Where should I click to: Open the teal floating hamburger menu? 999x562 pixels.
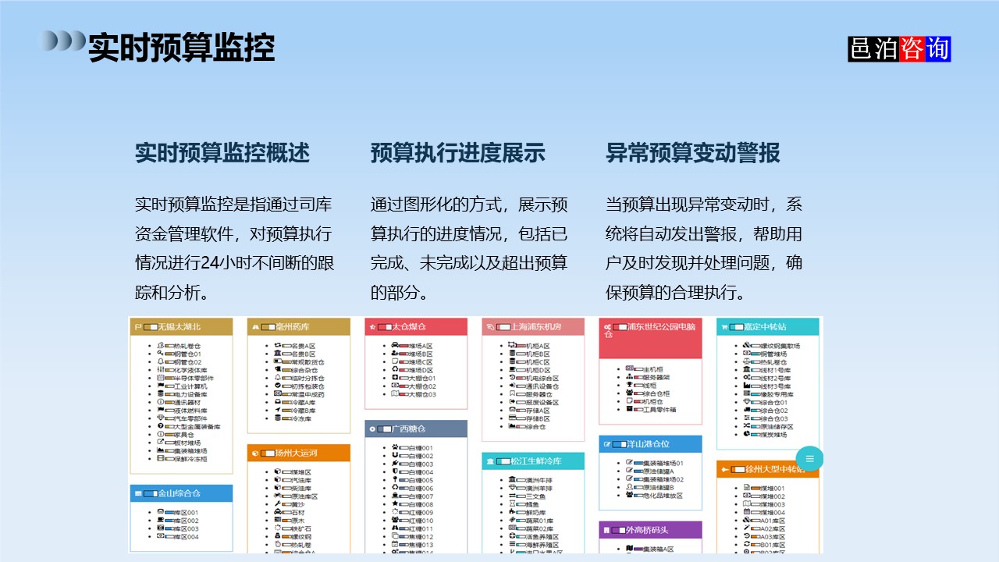(809, 459)
